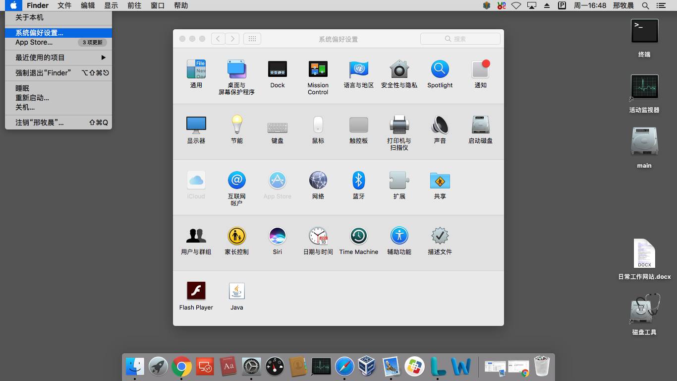Choose App Store… in Apple menu
Viewport: 677px width, 381px height.
click(x=58, y=42)
